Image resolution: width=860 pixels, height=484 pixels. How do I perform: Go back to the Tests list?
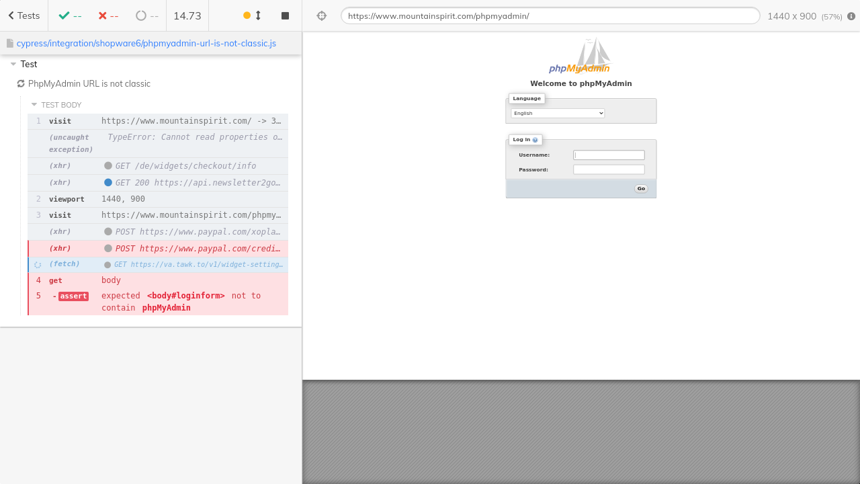tap(24, 15)
